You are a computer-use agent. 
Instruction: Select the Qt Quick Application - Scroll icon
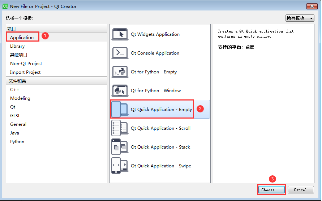point(120,128)
